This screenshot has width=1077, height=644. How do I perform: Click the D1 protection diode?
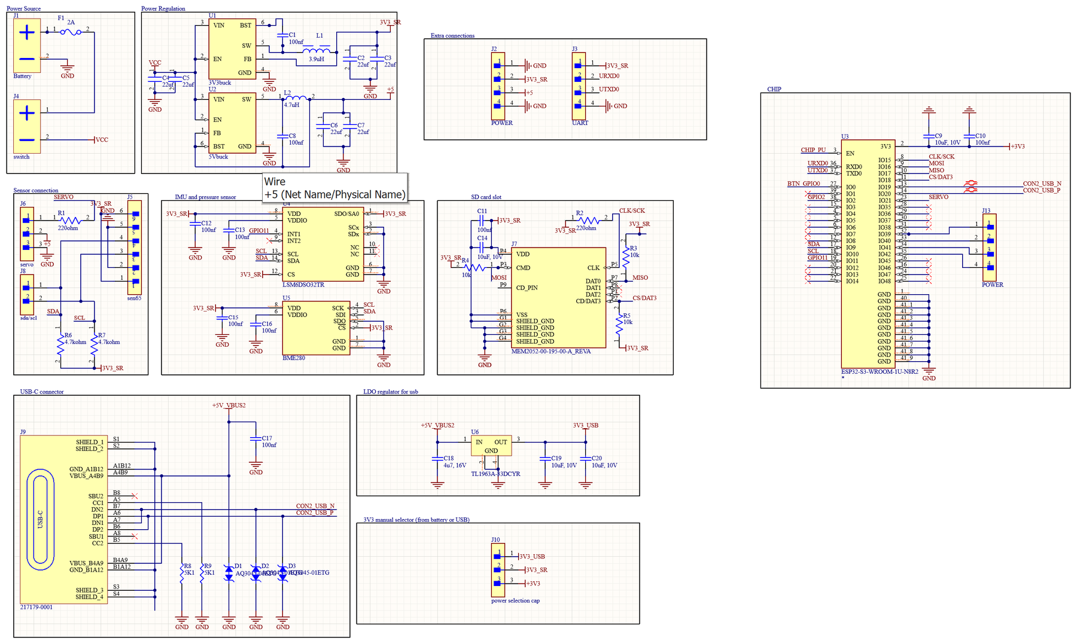point(229,573)
